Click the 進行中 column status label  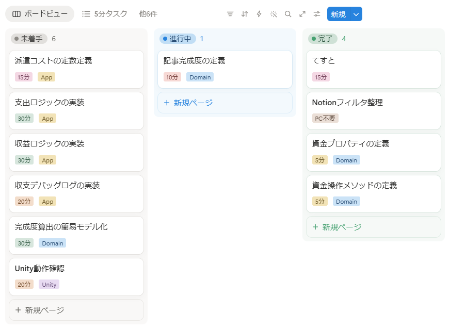178,39
